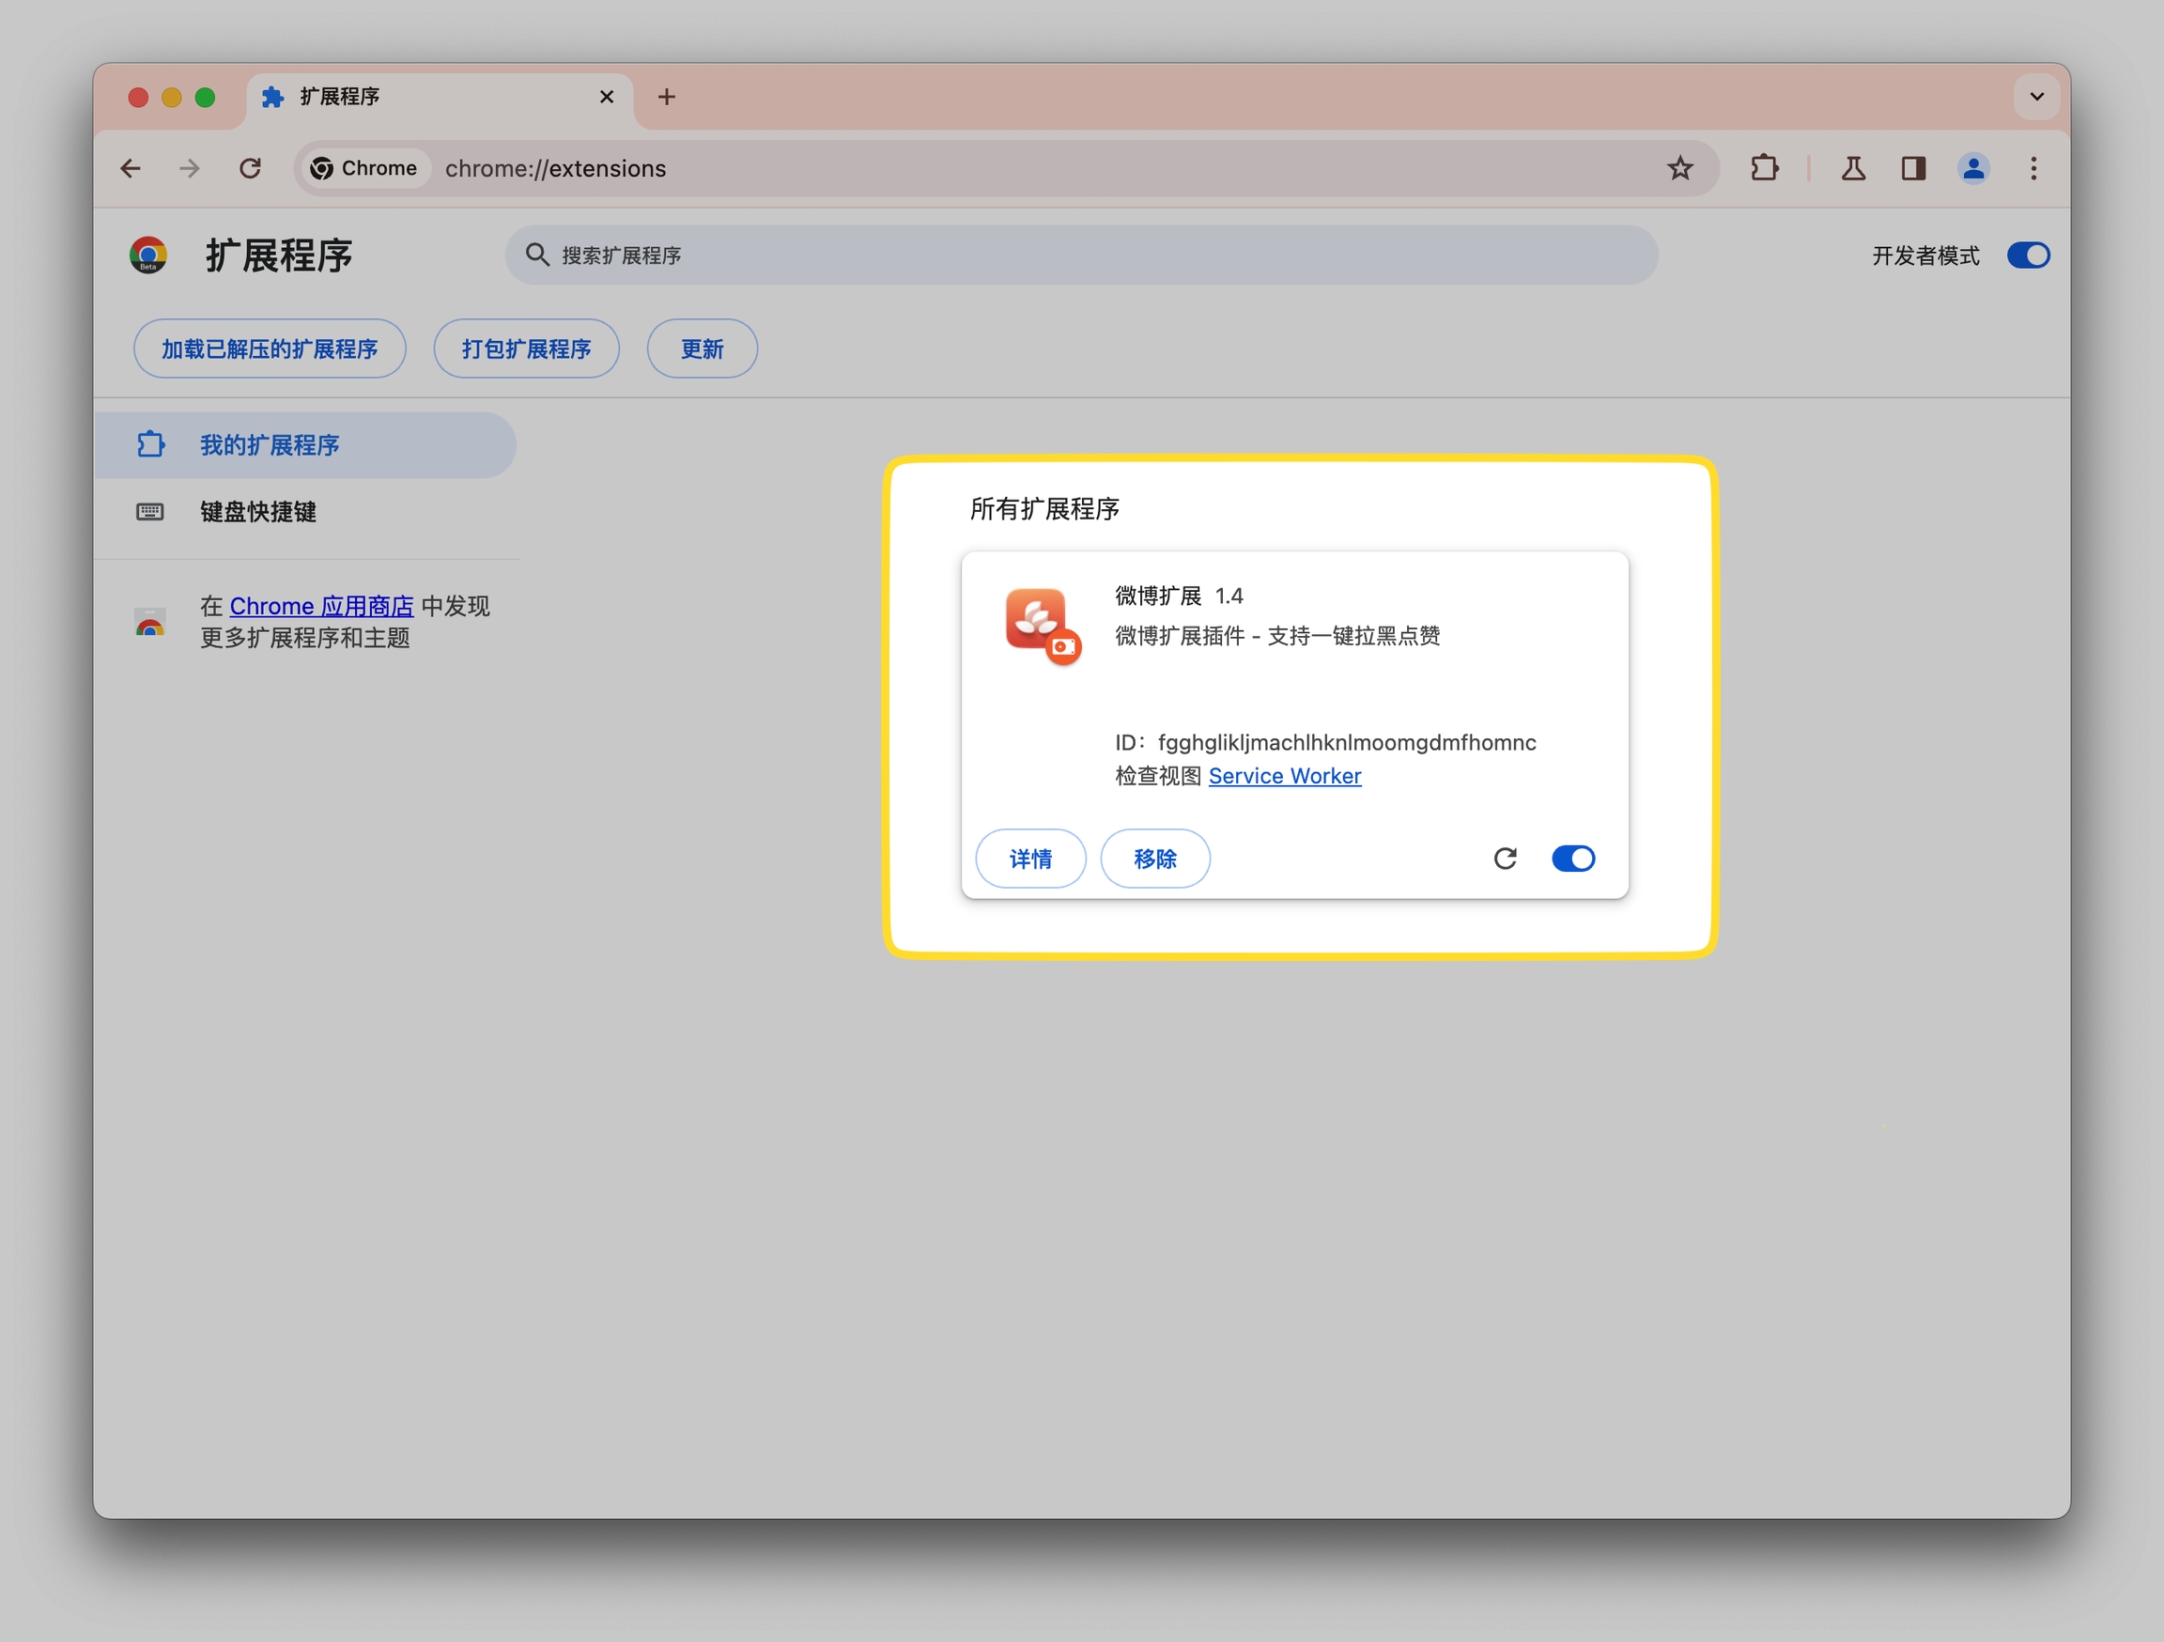Open Chrome Labs flask icon
This screenshot has height=1642, width=2164.
1853,168
